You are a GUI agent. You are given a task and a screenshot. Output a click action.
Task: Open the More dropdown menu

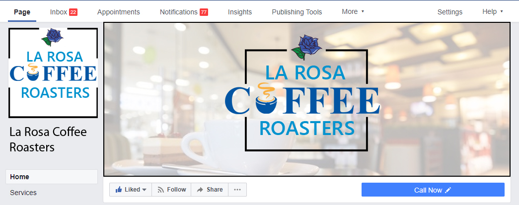pos(353,11)
